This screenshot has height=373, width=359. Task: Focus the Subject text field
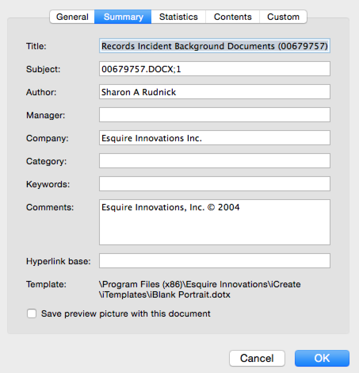(214, 69)
